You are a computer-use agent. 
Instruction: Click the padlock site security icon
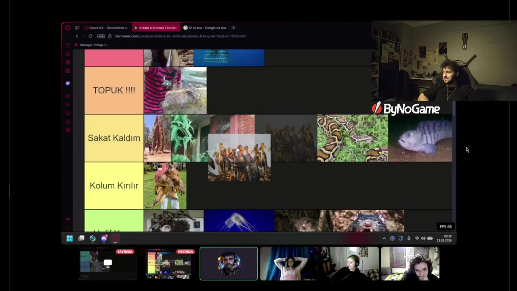coord(109,36)
